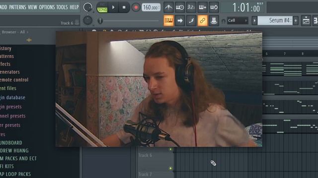Add new pattern with plus button

(x=296, y=21)
